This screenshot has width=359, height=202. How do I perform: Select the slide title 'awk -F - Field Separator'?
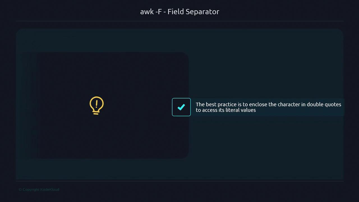(179, 12)
